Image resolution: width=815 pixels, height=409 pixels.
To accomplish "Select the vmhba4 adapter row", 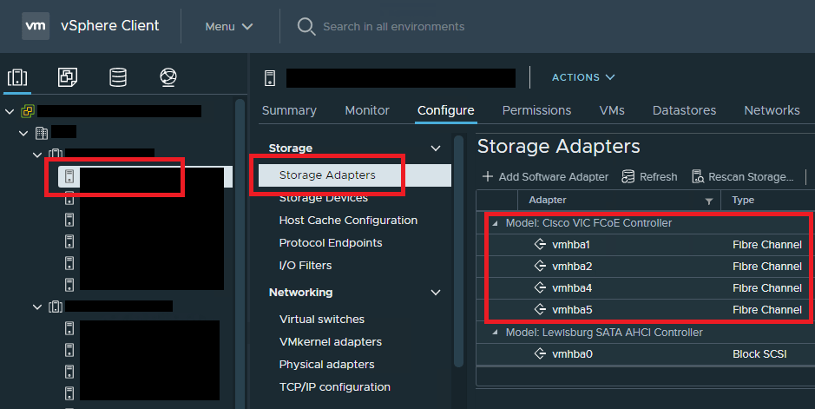I will click(x=645, y=288).
